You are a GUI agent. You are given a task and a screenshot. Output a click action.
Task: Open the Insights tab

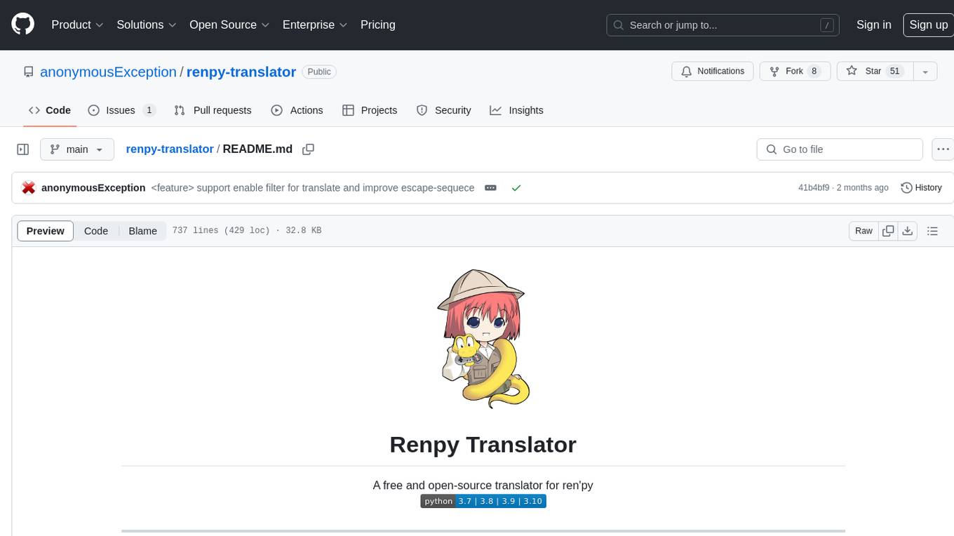coord(516,110)
